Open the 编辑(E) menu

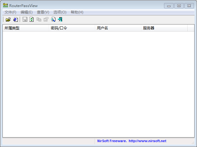click(26, 12)
